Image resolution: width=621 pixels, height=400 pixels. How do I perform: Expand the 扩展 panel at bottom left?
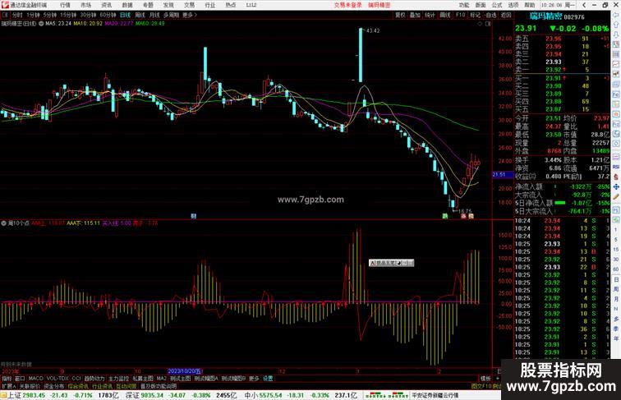point(8,386)
